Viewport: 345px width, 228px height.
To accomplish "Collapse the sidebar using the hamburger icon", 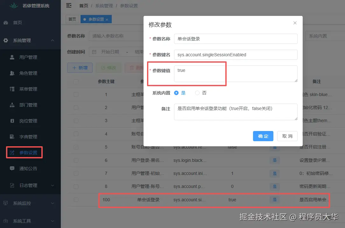I will tap(68, 5).
